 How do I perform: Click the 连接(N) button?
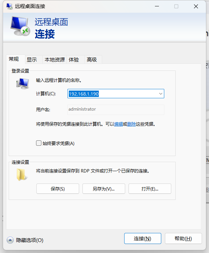[143, 239]
